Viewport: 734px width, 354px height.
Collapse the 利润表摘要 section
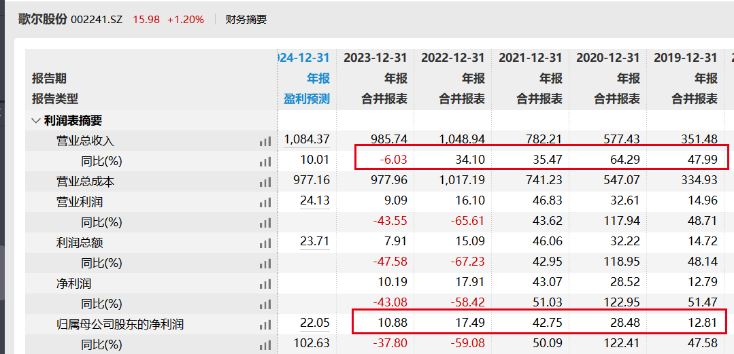pyautogui.click(x=35, y=121)
